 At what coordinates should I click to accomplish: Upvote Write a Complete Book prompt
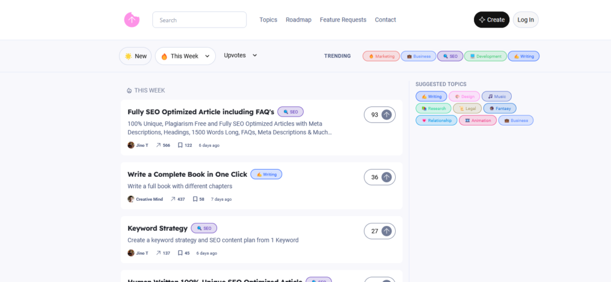point(386,177)
